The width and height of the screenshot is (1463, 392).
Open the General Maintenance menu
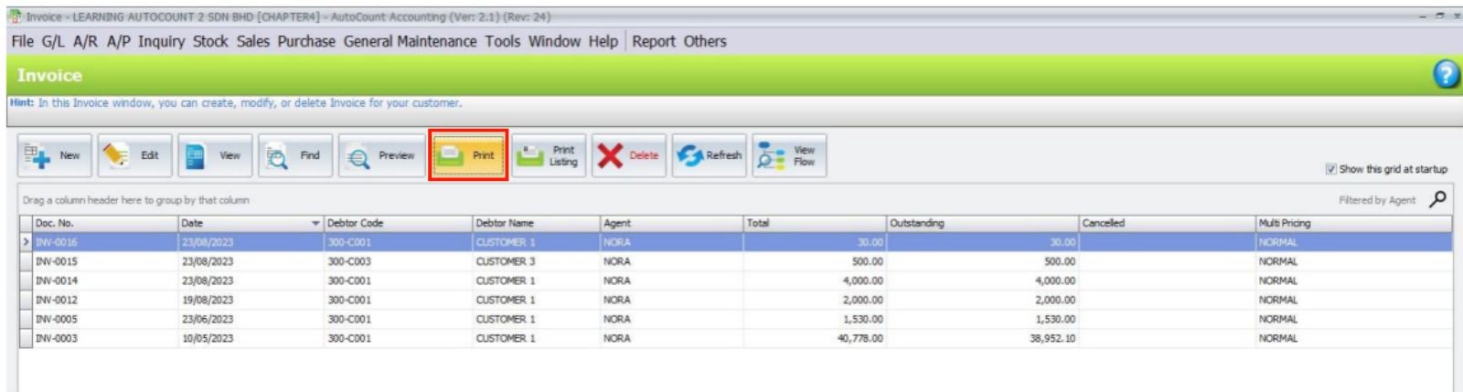point(410,41)
